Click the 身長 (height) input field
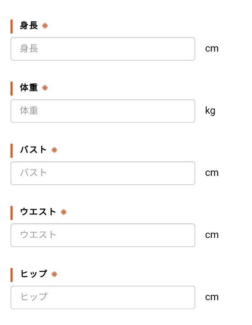Image resolution: width=252 pixels, height=325 pixels. click(103, 49)
